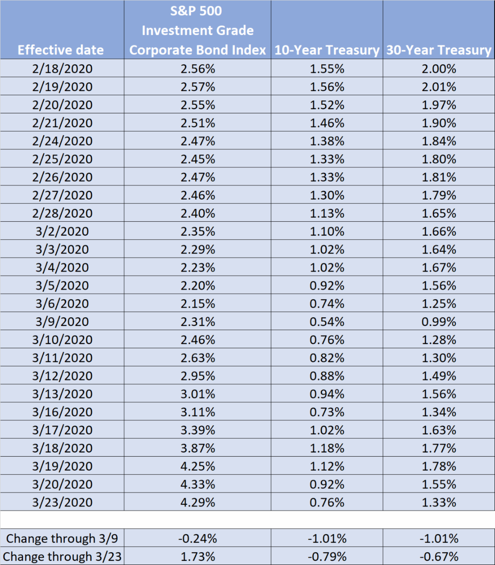Select the -0.24% change cell

point(198,538)
